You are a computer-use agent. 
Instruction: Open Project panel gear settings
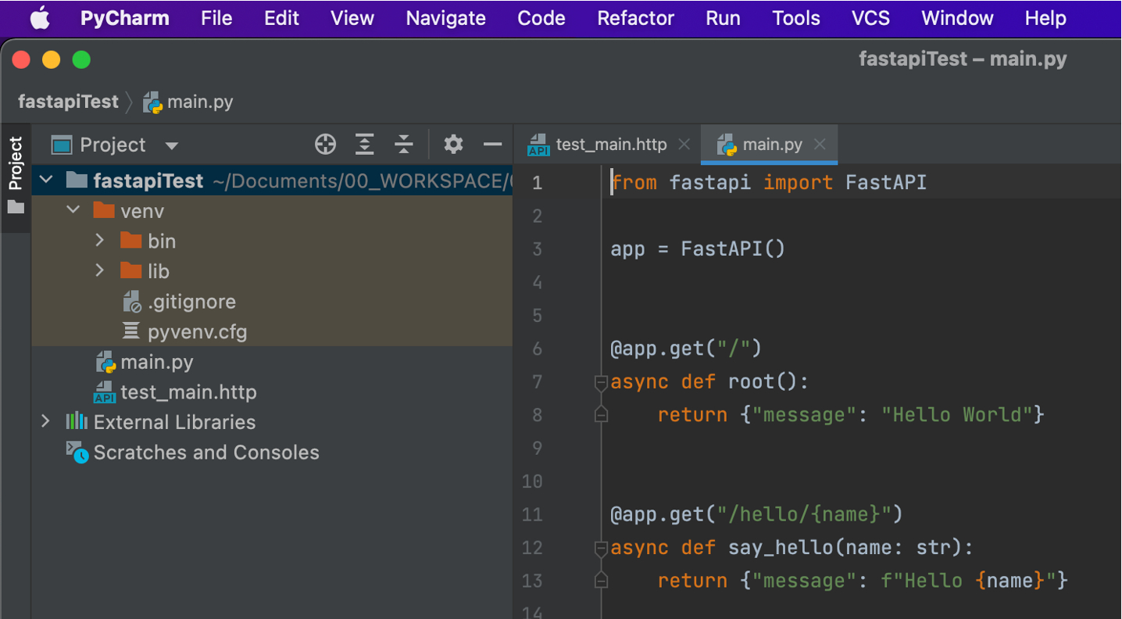[x=453, y=144]
